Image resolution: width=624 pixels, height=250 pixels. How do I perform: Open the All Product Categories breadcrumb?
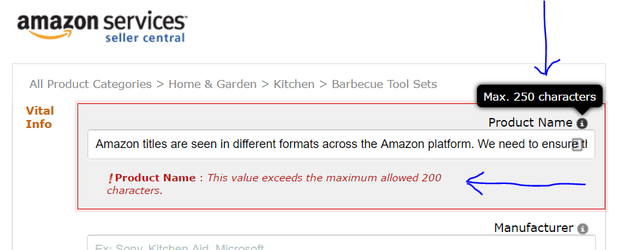90,85
